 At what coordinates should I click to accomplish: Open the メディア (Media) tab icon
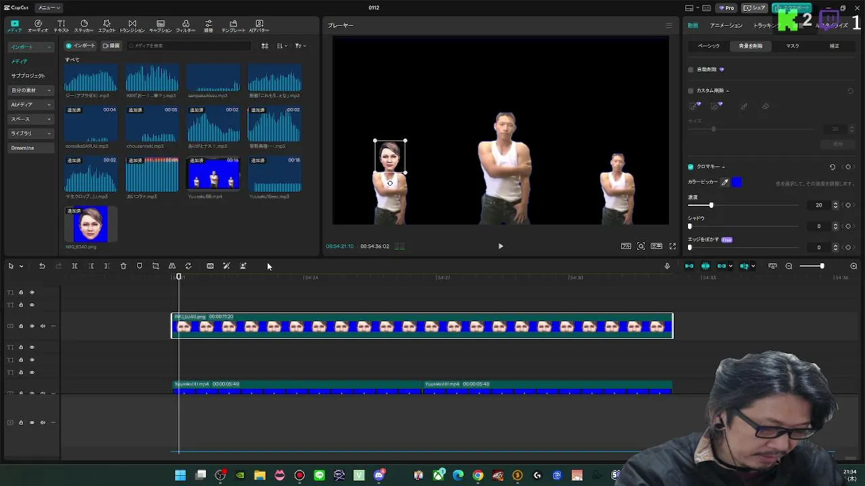[x=15, y=26]
